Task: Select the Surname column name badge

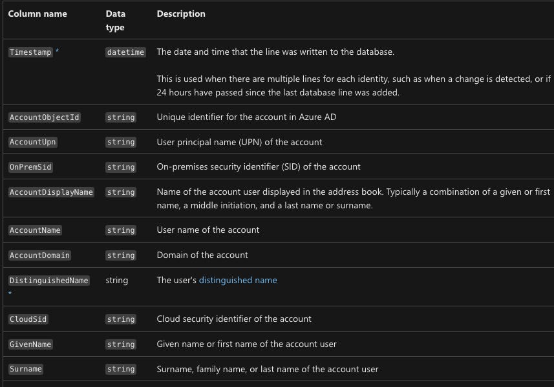Action: (26, 368)
